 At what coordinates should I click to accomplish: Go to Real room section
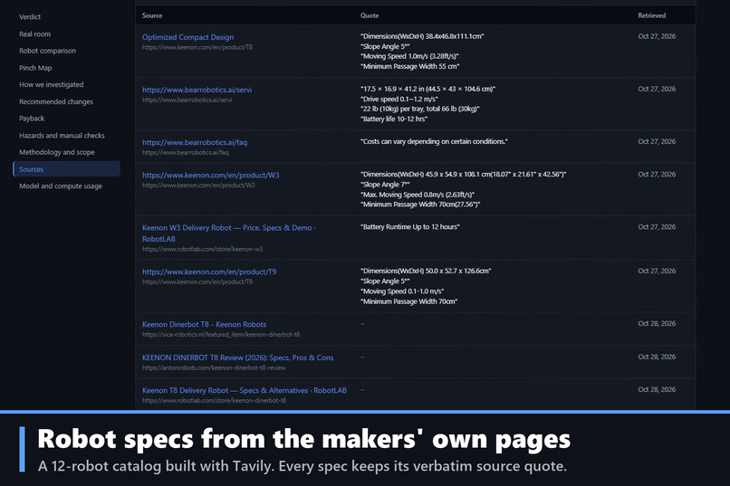tap(35, 34)
